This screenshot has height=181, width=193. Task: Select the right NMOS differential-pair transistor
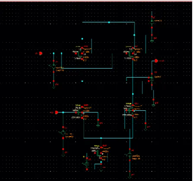(130, 110)
